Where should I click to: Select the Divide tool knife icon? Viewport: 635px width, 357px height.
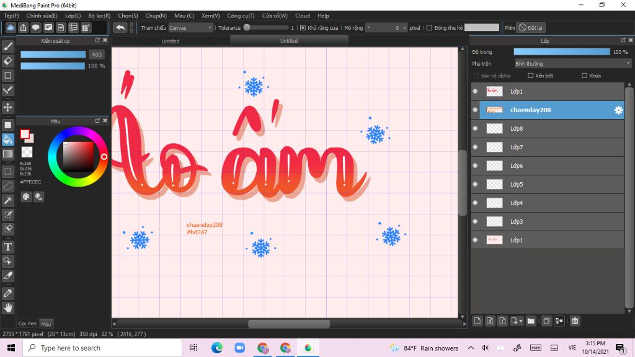click(x=7, y=276)
